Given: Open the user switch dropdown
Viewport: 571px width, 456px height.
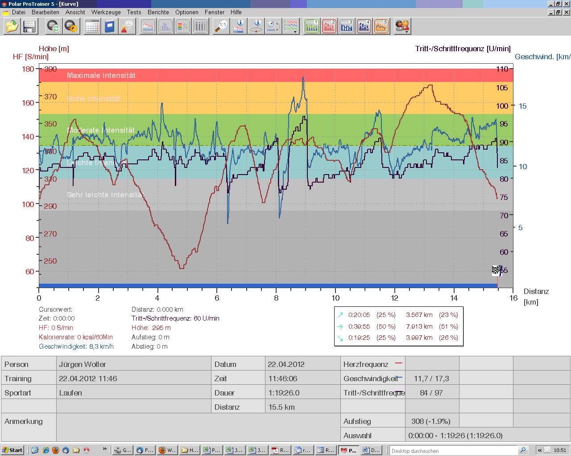Looking at the screenshot, I should (402, 27).
